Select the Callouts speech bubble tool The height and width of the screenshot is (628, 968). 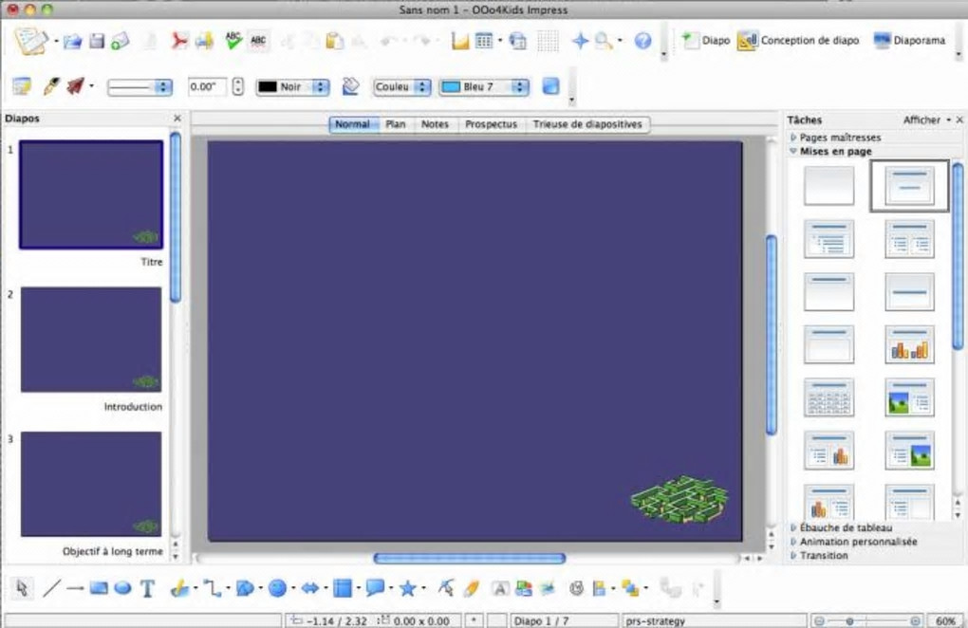point(375,588)
